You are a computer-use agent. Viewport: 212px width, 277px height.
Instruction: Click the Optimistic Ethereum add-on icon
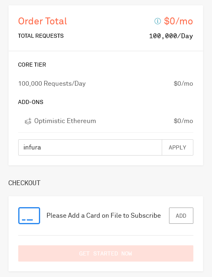pyautogui.click(x=28, y=121)
